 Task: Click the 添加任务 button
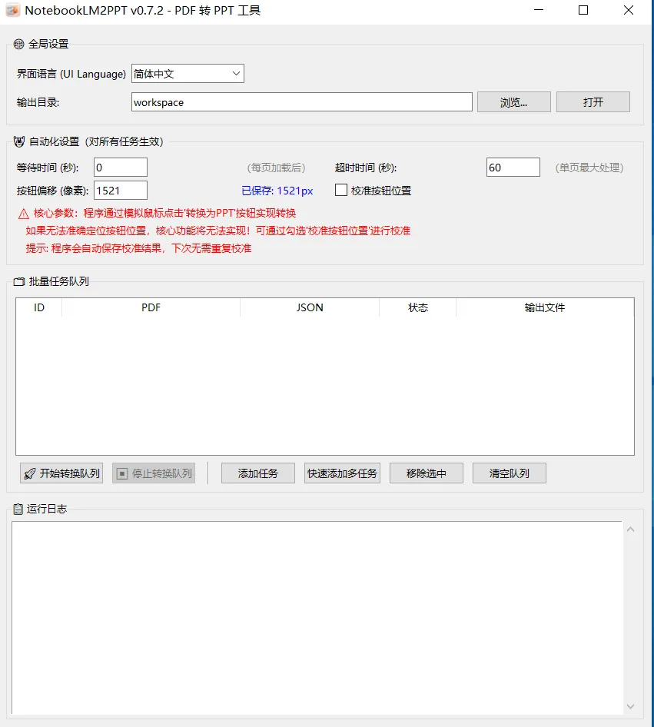point(258,473)
